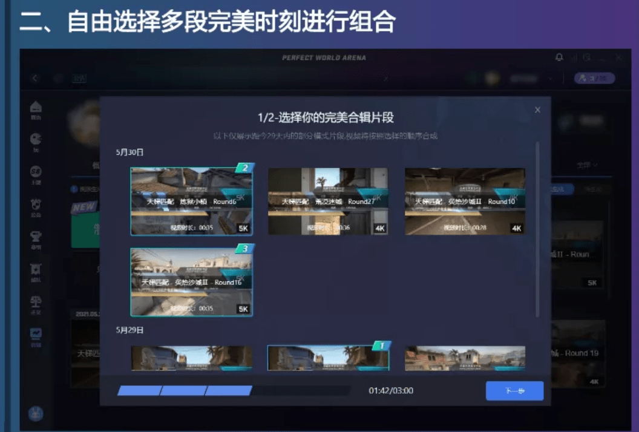Open the Pac-Man shaped icon in the sidebar
The image size is (639, 432).
[36, 142]
